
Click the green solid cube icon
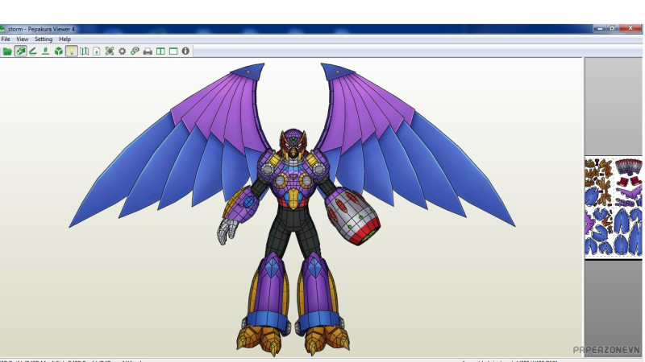[58, 51]
